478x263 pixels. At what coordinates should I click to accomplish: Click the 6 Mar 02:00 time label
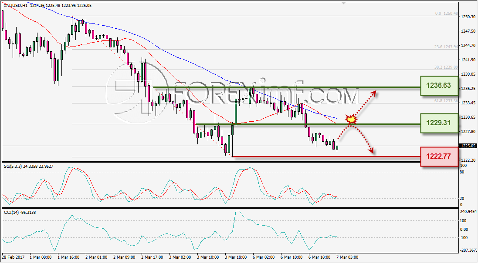coord(264,257)
